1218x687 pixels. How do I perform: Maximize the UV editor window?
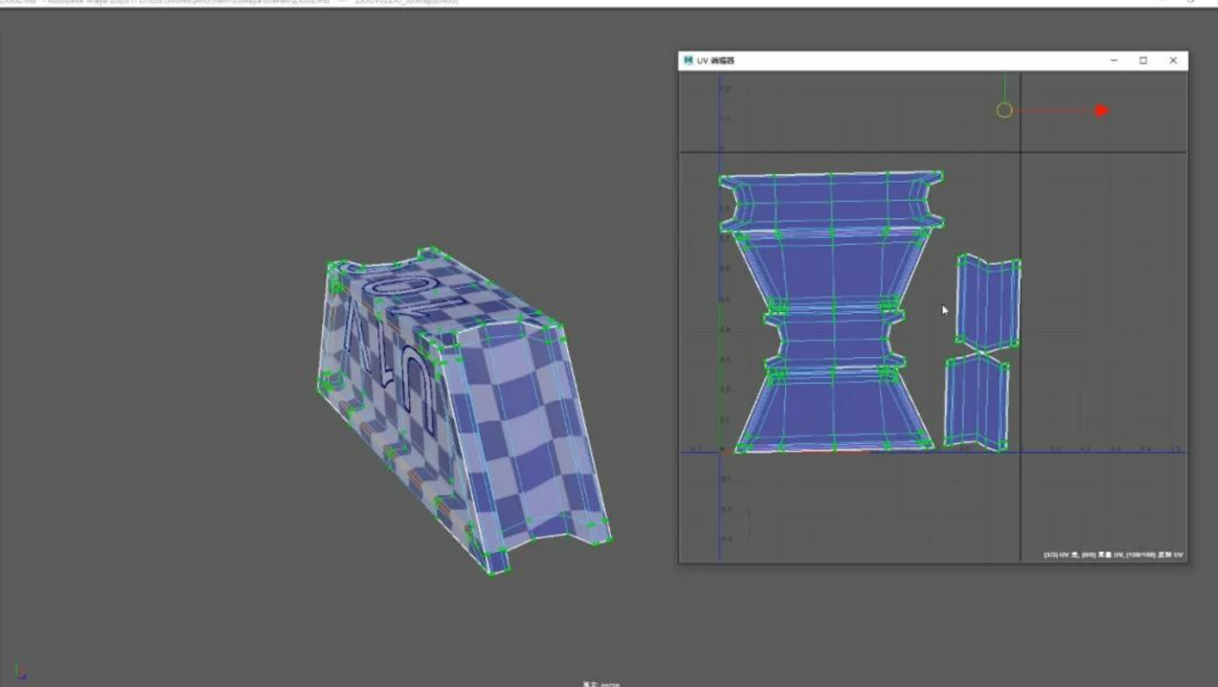[1143, 60]
